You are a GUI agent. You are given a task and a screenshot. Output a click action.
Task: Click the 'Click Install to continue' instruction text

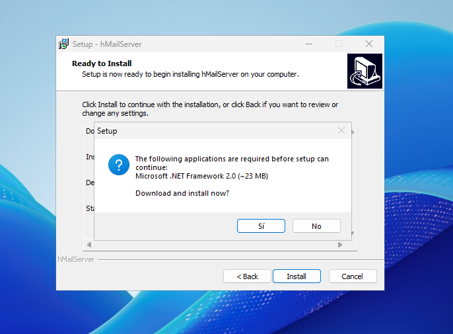click(210, 109)
